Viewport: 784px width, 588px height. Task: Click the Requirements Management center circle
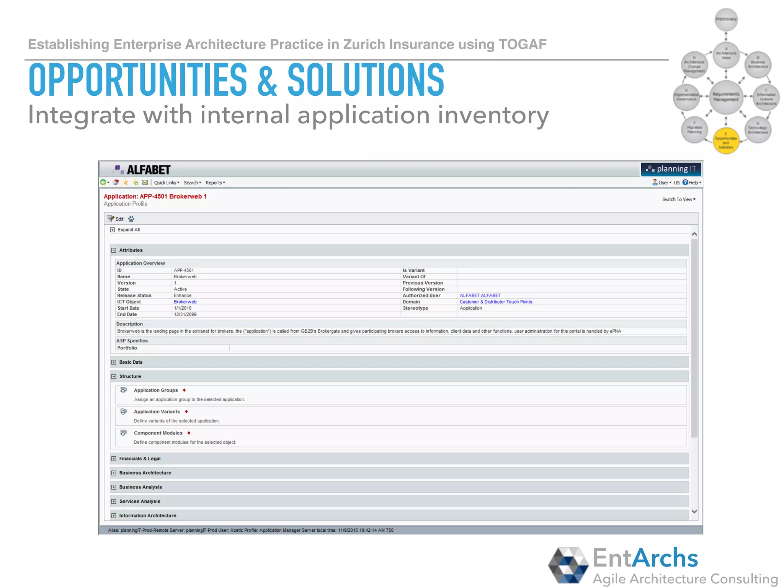point(726,97)
